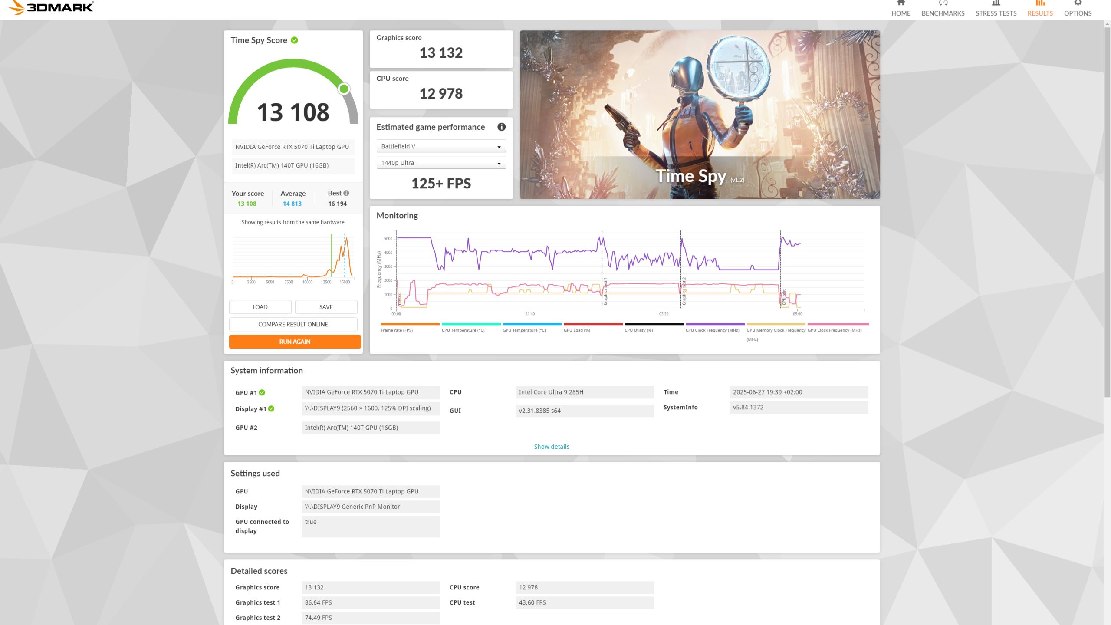Click the Graphics score value 13 132
Viewport: 1111px width, 625px height.
441,53
